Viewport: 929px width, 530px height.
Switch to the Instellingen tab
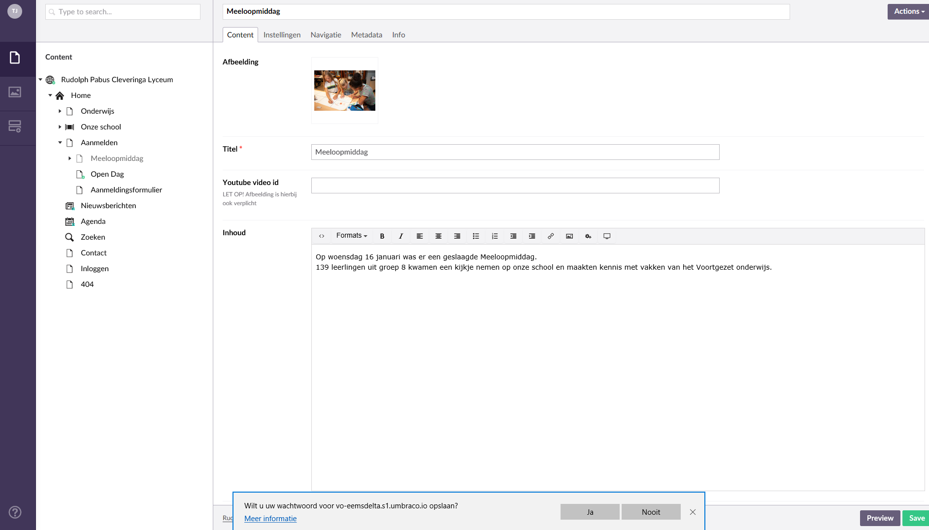pos(282,35)
